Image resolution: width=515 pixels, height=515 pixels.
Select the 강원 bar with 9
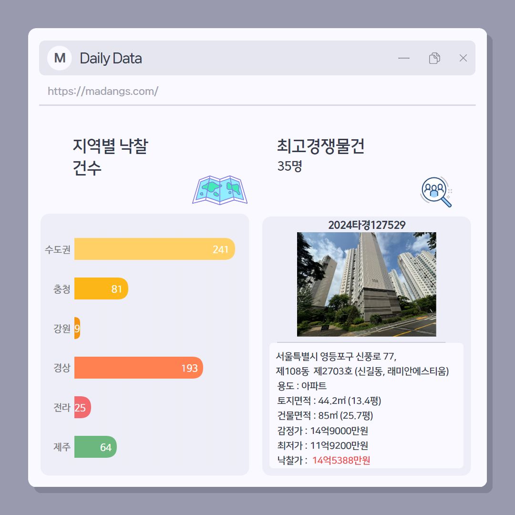click(x=77, y=328)
